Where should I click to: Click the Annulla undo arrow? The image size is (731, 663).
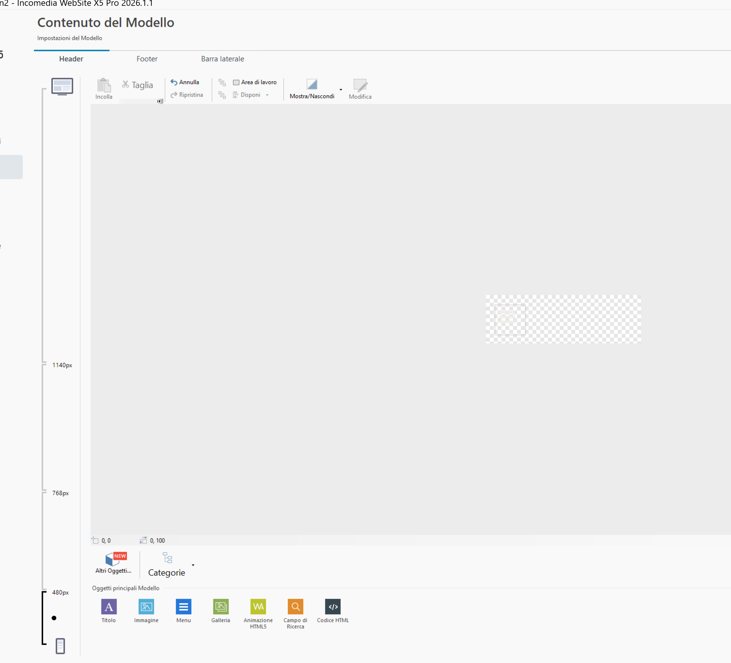(174, 82)
